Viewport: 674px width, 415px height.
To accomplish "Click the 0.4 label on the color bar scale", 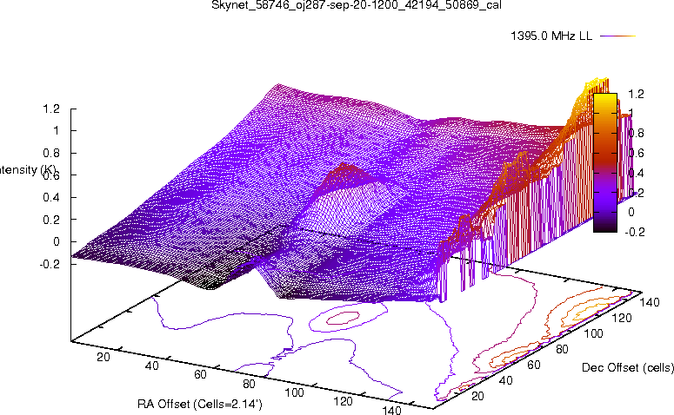I will 637,173.
